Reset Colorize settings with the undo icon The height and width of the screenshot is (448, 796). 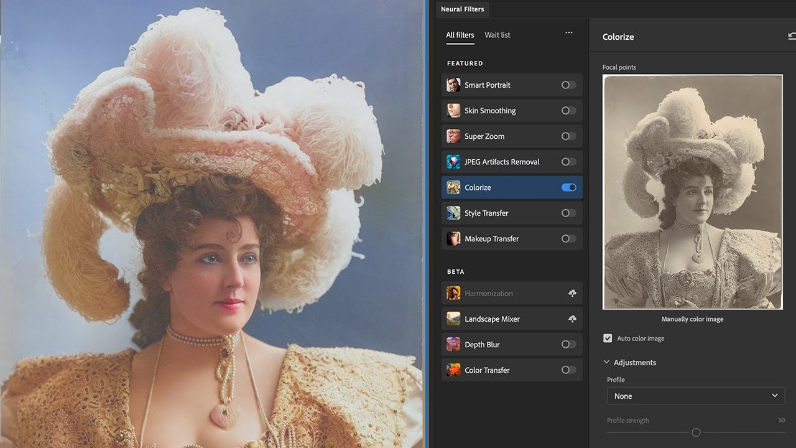(792, 37)
